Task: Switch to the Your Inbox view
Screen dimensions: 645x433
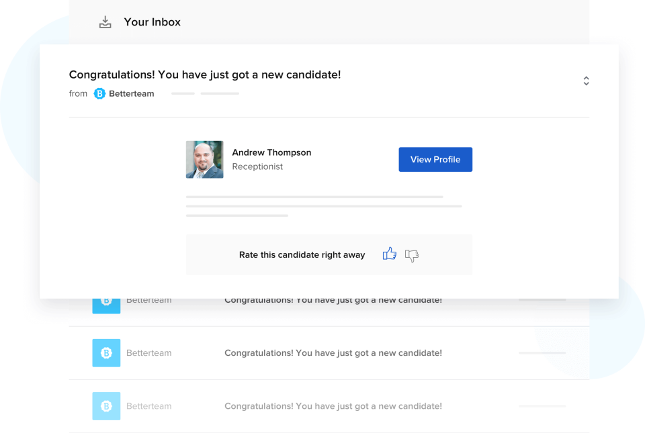Action: [x=152, y=21]
